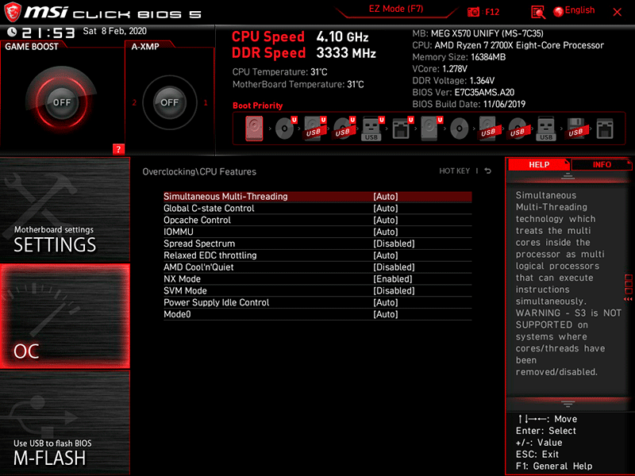Change AMD Cool'n'Quiet [Disabled] value
The image size is (635, 476).
[x=394, y=267]
